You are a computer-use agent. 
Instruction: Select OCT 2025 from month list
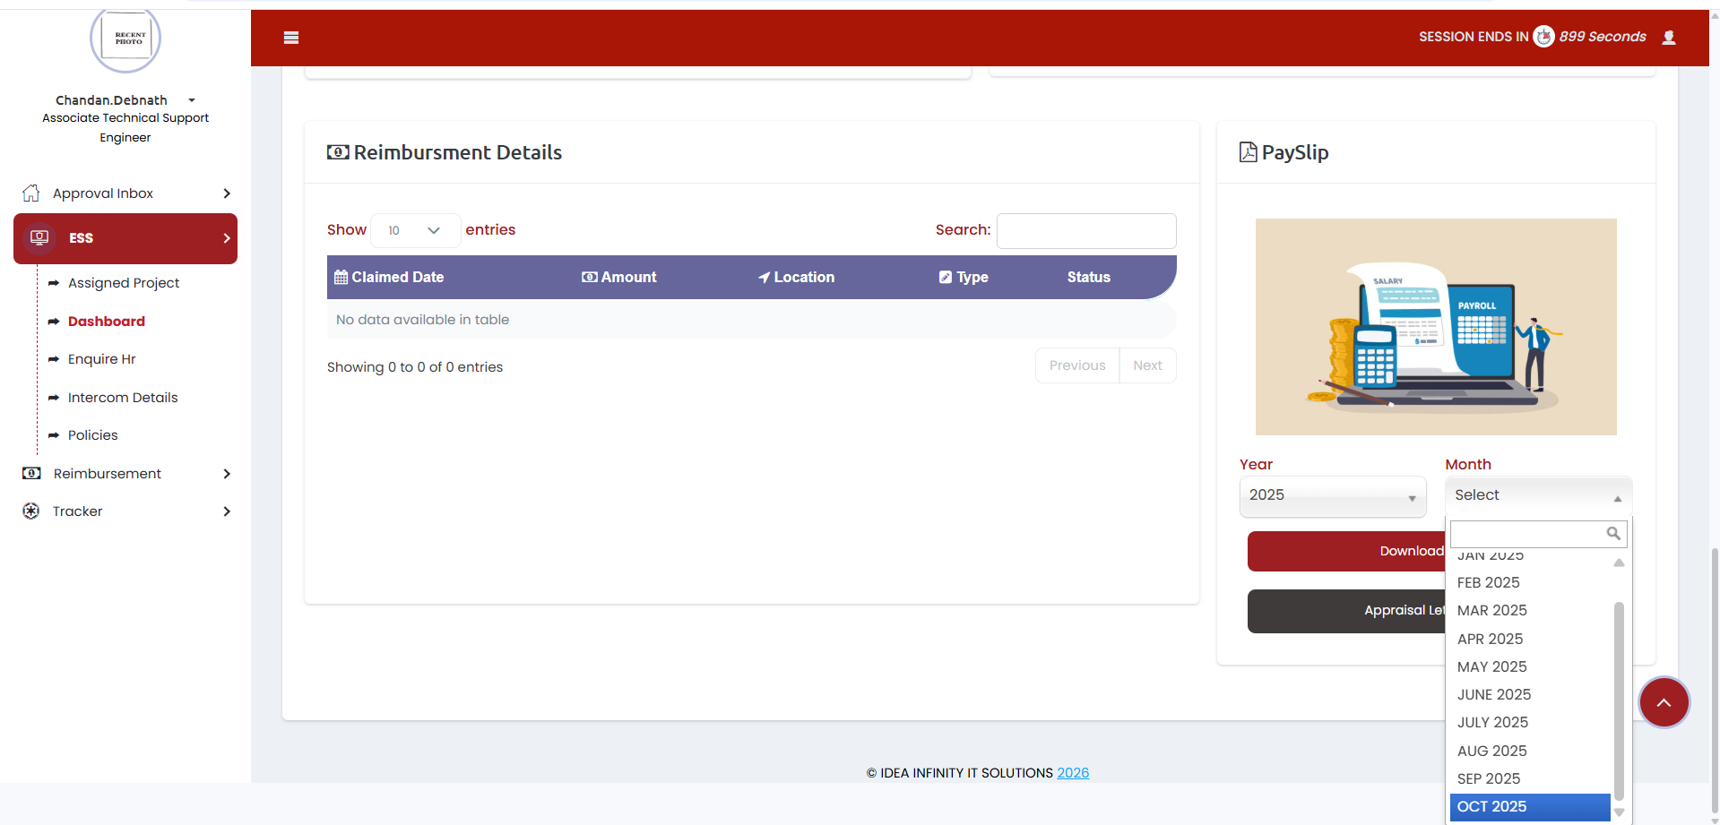click(x=1530, y=806)
